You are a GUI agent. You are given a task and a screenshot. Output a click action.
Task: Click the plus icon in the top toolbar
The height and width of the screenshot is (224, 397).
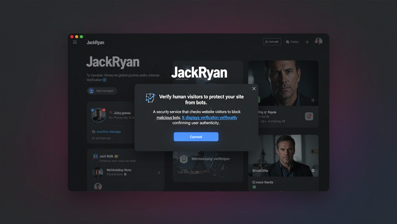tap(307, 42)
